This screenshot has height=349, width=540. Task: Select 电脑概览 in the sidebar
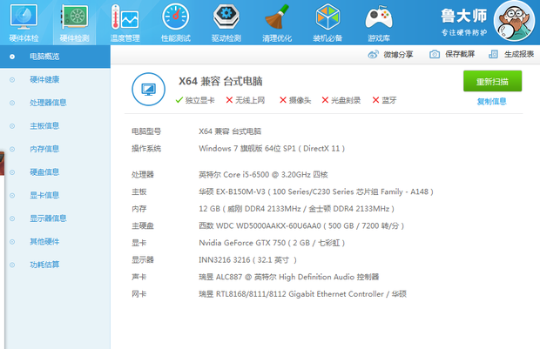coord(55,57)
